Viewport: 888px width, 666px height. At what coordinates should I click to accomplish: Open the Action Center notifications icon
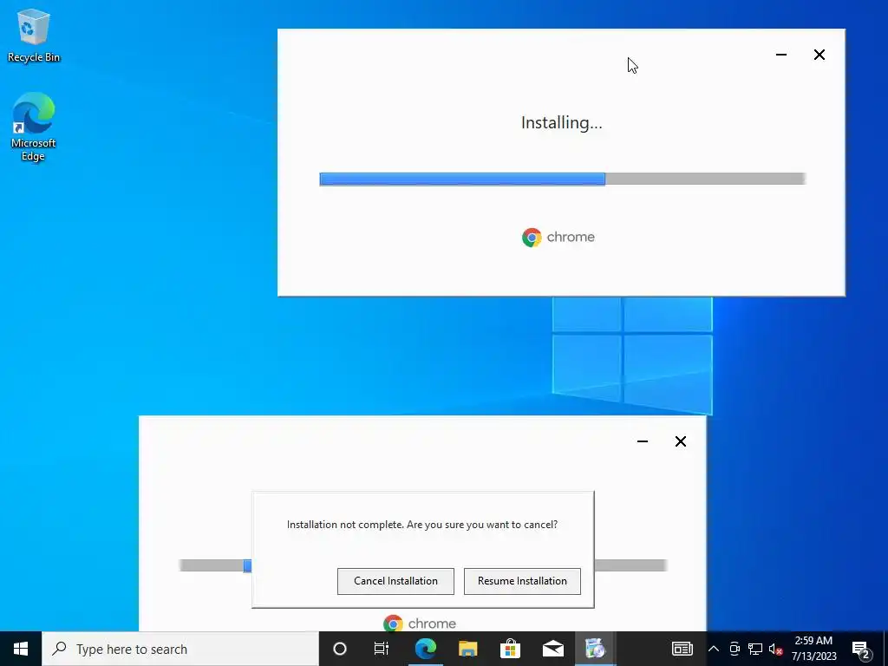pyautogui.click(x=861, y=649)
